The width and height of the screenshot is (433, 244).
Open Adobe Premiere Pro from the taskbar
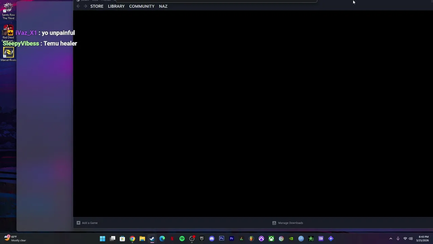click(x=231, y=239)
